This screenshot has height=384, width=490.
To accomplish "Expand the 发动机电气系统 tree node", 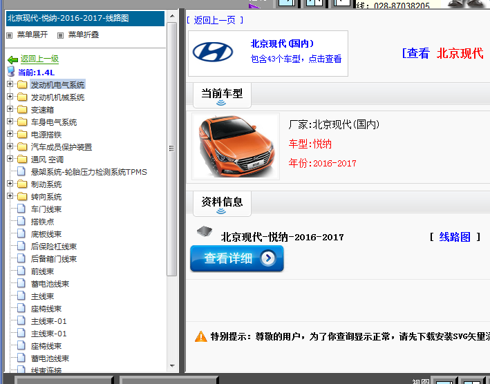I will coord(10,84).
